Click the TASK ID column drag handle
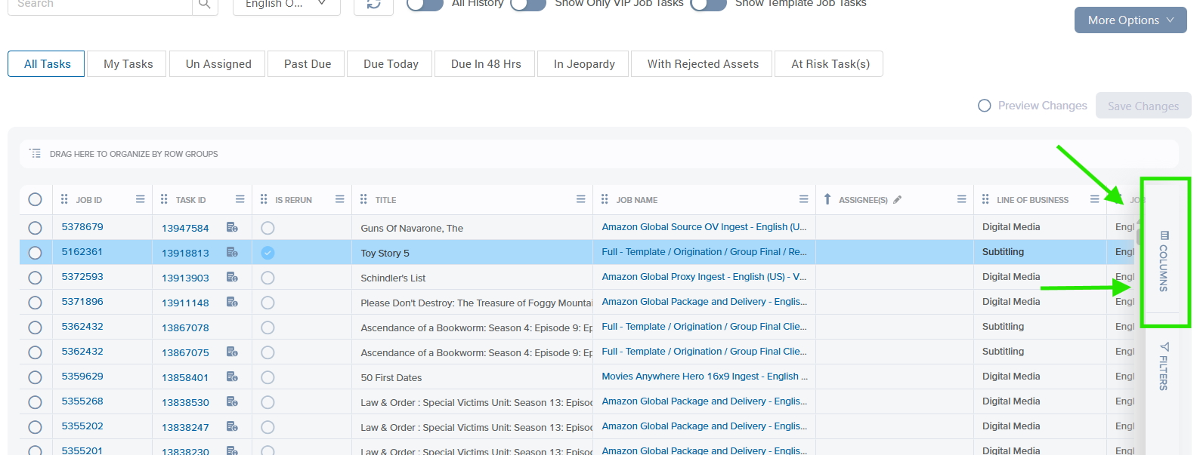The width and height of the screenshot is (1200, 455). 164,199
